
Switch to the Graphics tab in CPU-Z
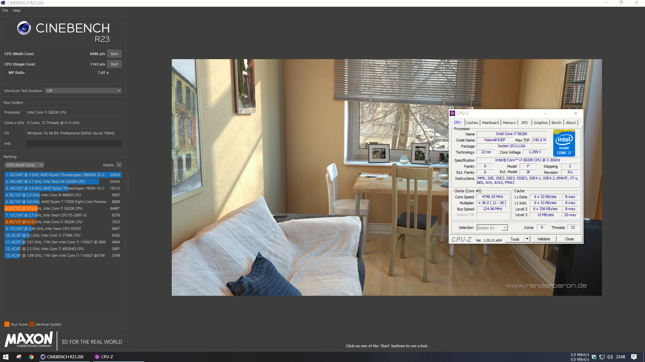540,123
